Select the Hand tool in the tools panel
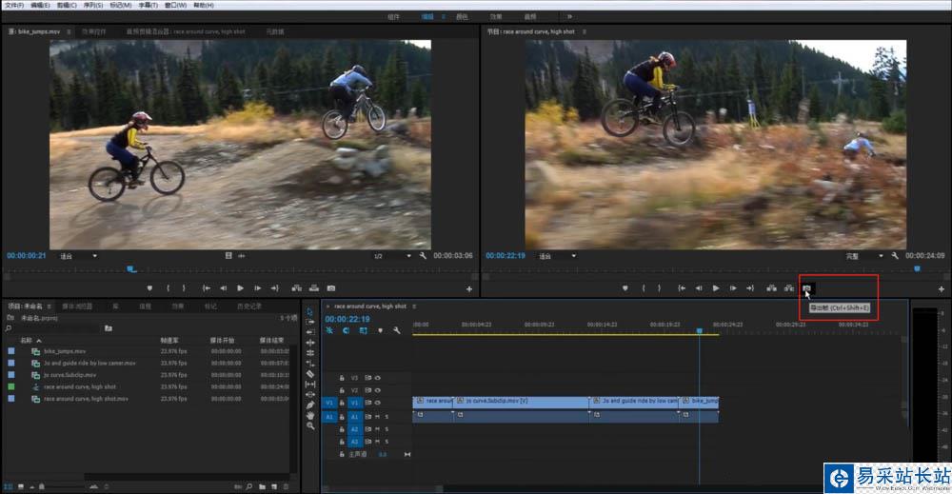This screenshot has width=952, height=494. (x=310, y=415)
